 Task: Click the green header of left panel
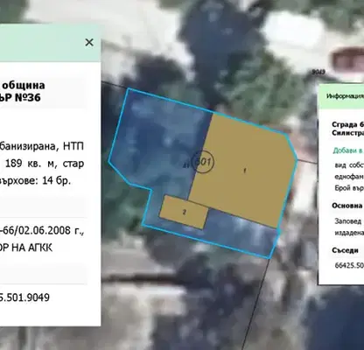pos(50,43)
